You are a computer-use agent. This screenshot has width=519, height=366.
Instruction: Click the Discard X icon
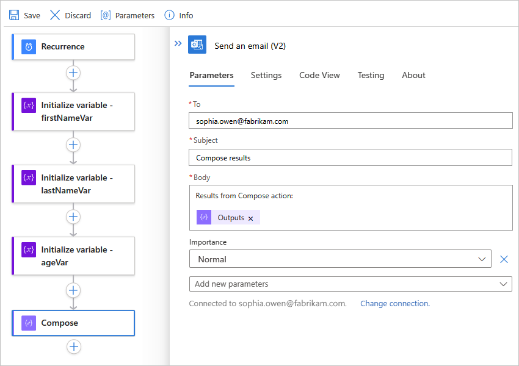55,15
